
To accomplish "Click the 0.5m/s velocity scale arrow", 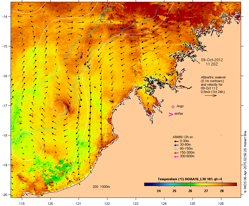I will (210, 95).
